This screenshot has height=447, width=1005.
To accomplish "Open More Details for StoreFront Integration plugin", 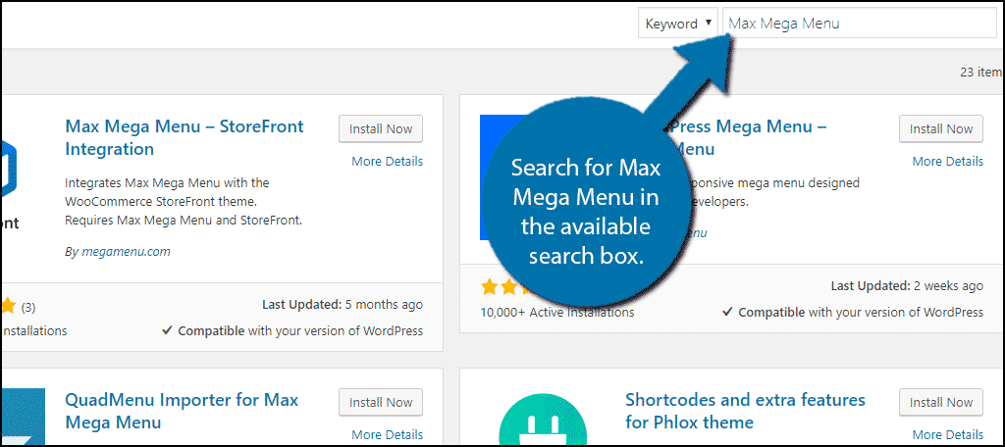I will point(387,162).
